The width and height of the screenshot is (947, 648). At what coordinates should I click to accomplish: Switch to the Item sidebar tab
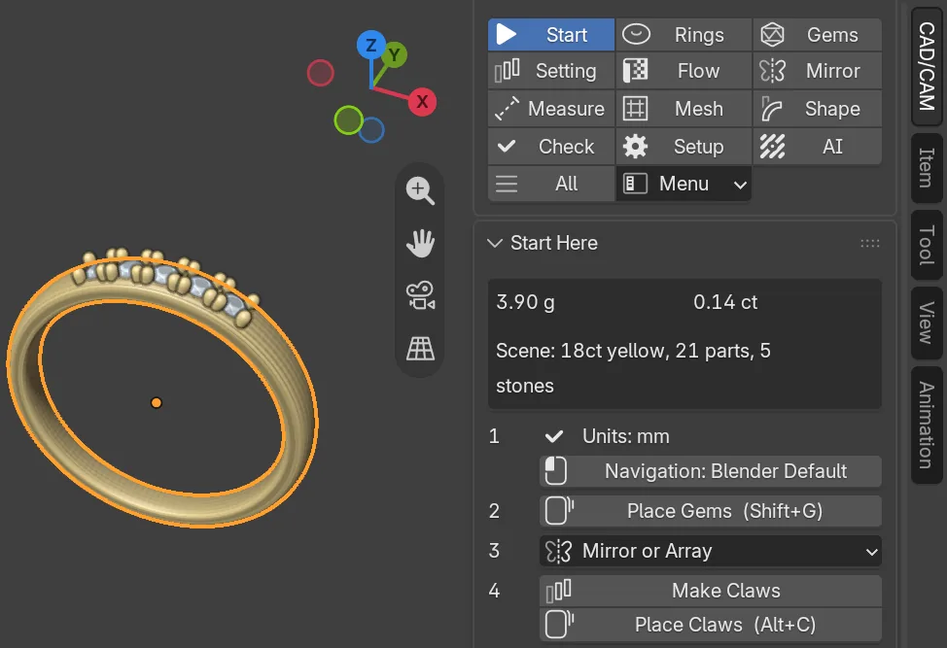coord(927,168)
